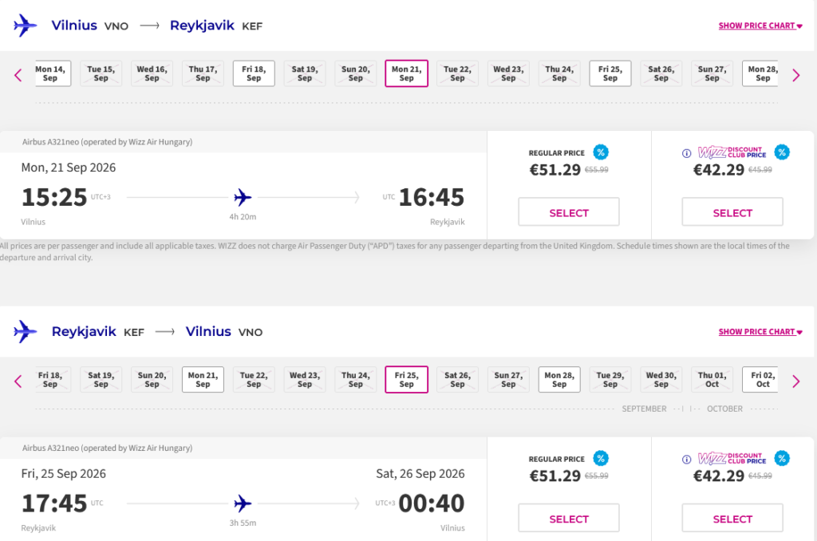Click percent badge next to return Regular Price
Image resolution: width=817 pixels, height=541 pixels.
point(601,458)
